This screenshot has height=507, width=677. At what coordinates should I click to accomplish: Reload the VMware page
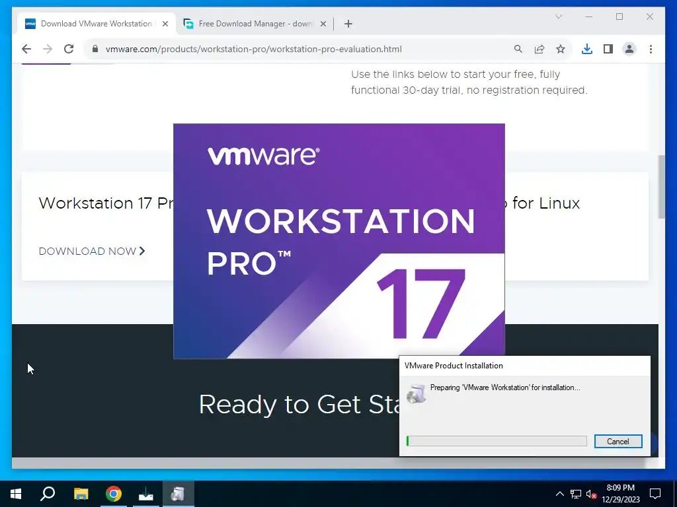[69, 49]
